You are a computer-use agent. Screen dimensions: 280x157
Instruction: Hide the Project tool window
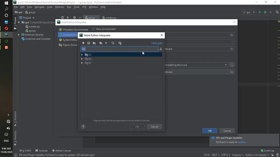pos(80,17)
